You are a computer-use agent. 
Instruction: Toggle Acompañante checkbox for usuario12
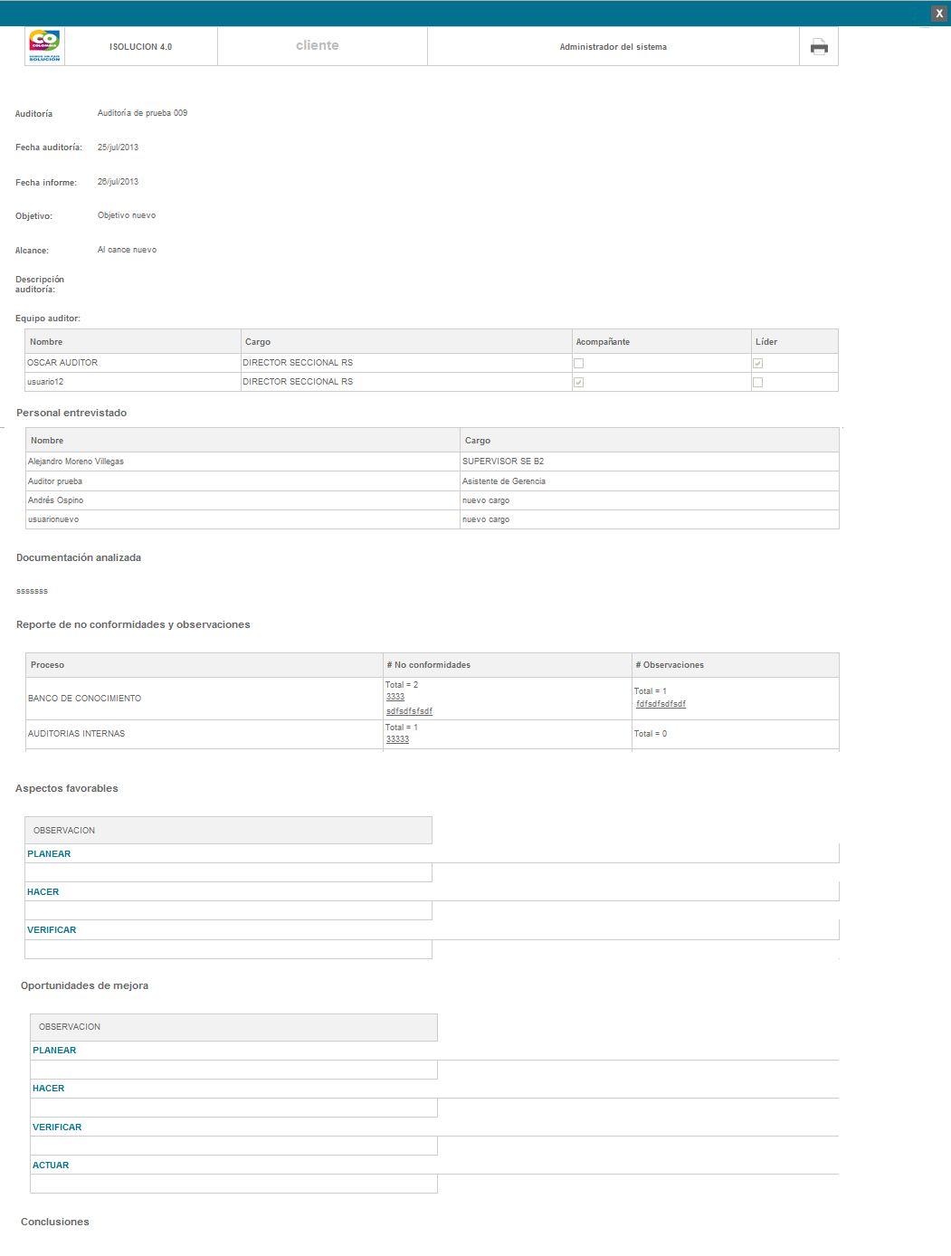(x=579, y=383)
